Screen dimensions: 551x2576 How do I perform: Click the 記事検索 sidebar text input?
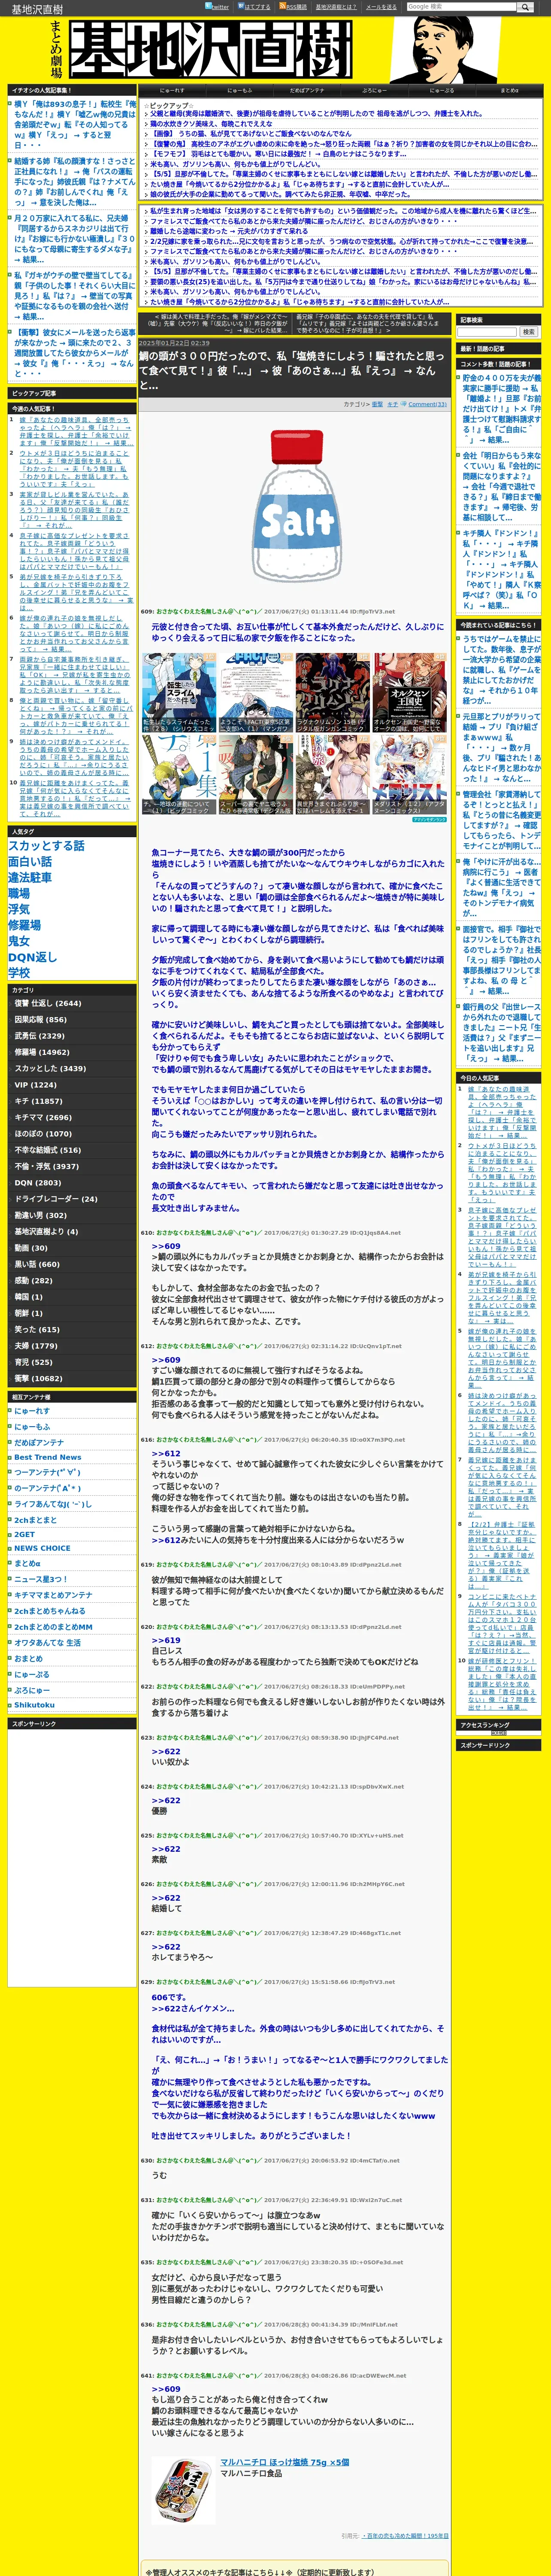pos(488,332)
